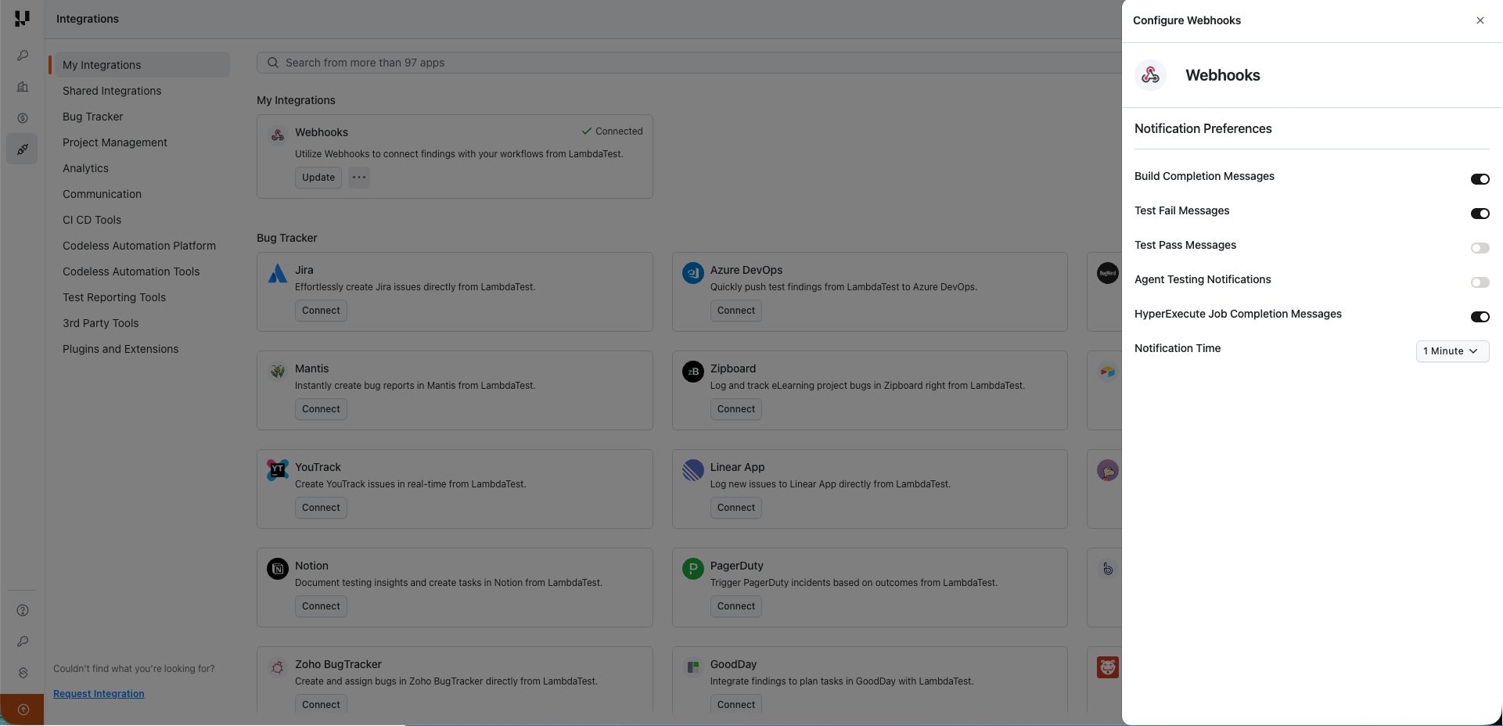Click the Jira integration logo

click(x=278, y=273)
